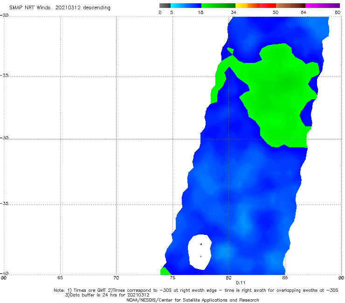Click the color bar label '34'

click(234, 12)
